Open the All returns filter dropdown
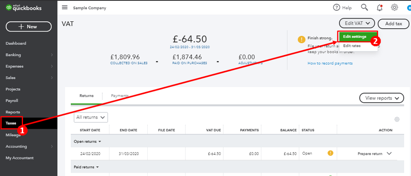411x176 pixels. click(x=91, y=117)
